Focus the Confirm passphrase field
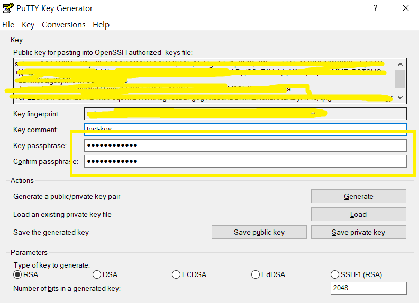This screenshot has height=303, width=419. point(245,161)
